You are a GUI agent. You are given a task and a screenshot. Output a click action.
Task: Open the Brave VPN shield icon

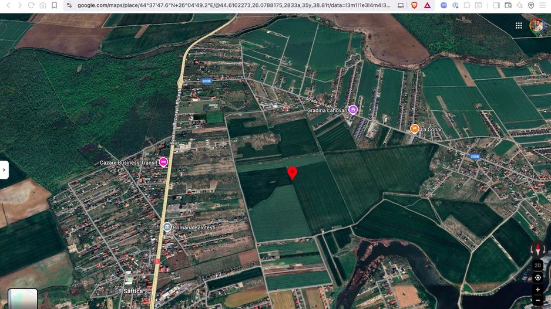(531, 5)
